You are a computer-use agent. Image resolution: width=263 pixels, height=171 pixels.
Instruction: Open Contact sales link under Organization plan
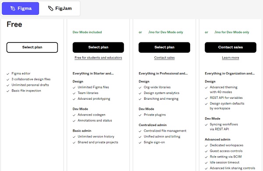(164, 58)
